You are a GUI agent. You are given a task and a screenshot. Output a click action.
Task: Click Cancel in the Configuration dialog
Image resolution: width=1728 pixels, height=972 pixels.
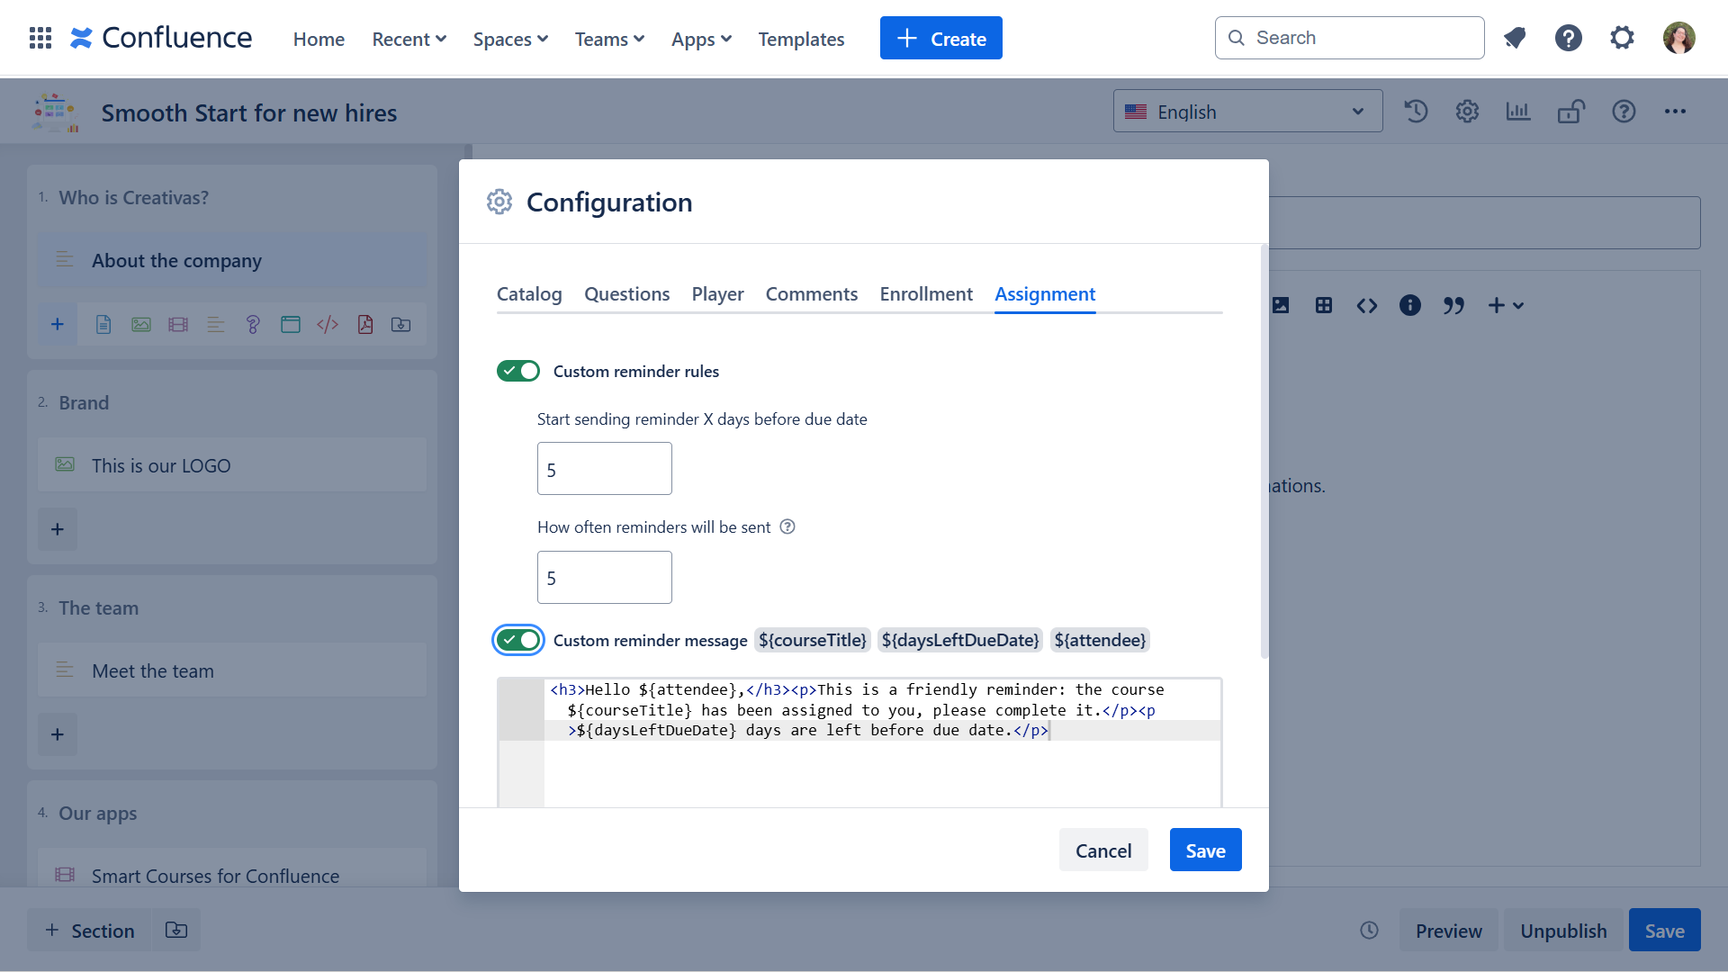[1102, 850]
